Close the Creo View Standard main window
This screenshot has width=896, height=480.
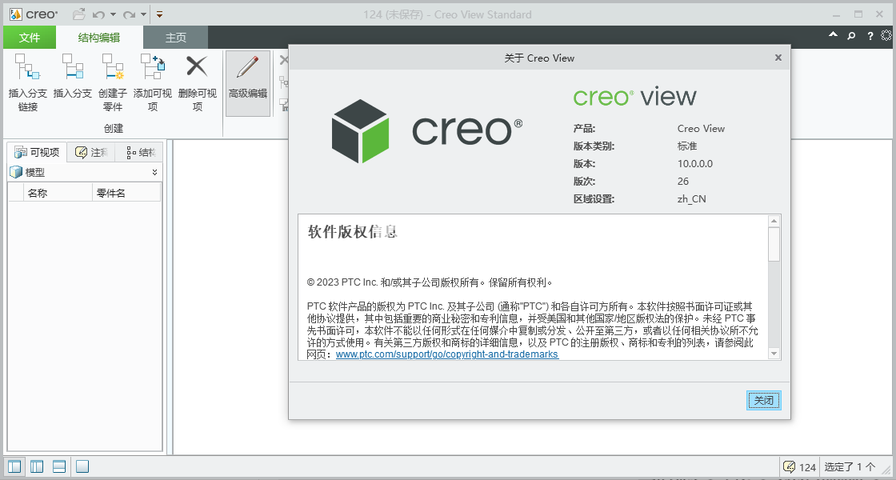click(881, 14)
